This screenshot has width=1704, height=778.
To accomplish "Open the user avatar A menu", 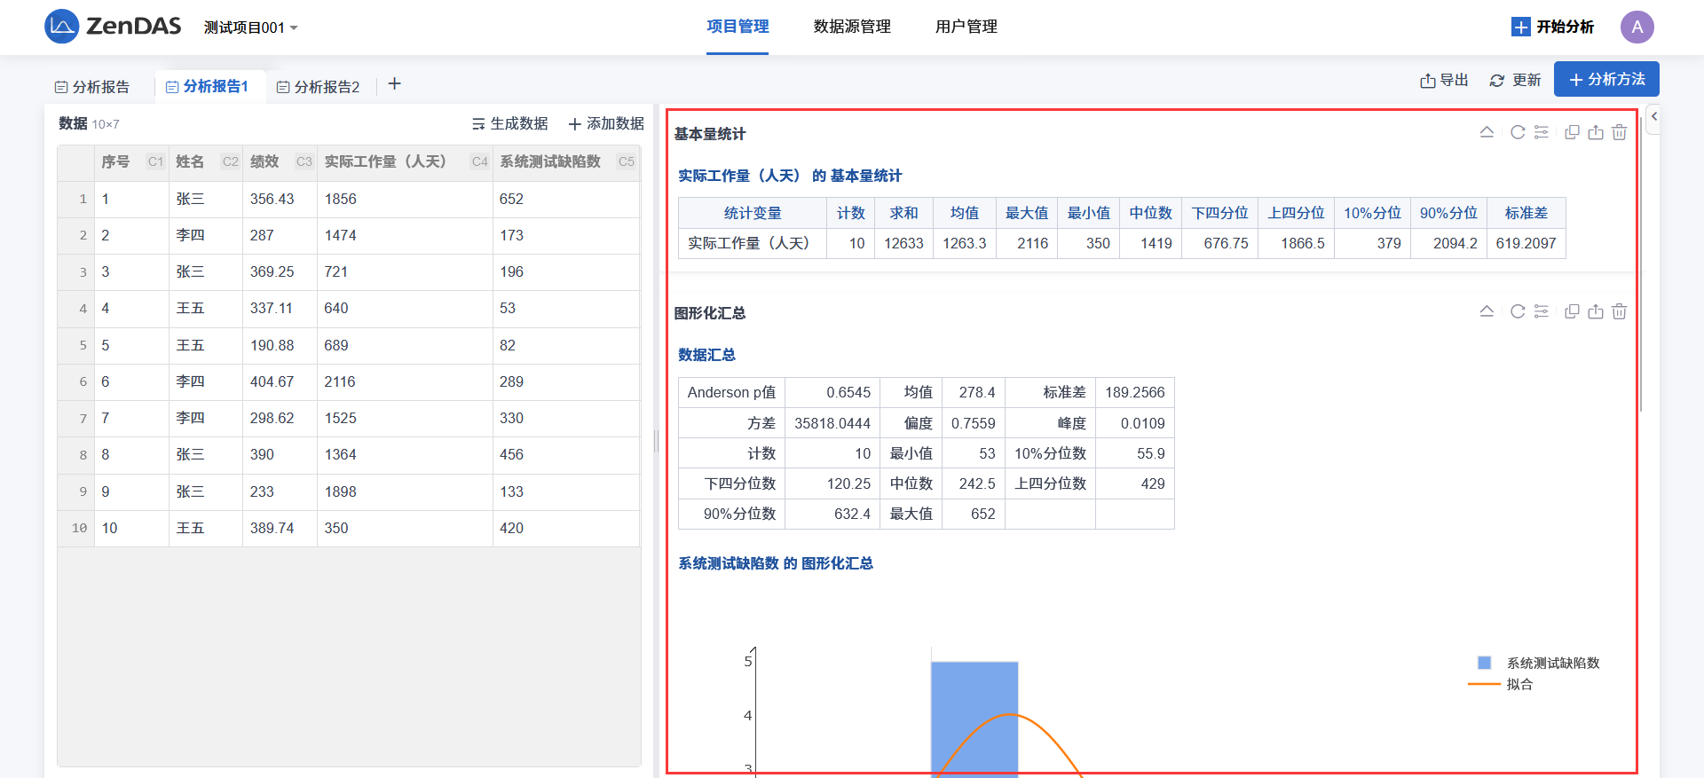I will pyautogui.click(x=1637, y=27).
